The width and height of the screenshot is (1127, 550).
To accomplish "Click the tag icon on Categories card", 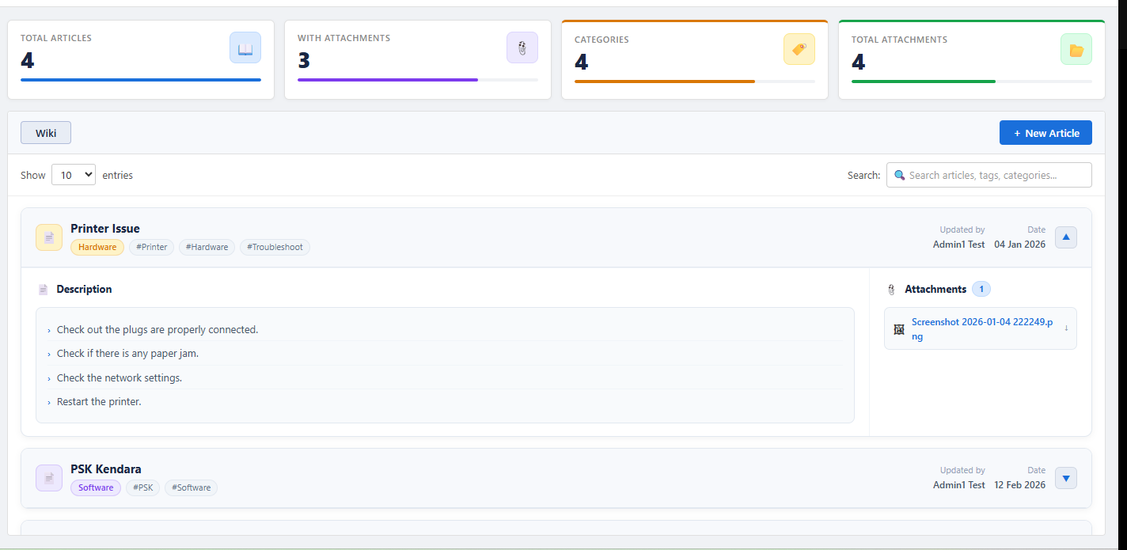I will pos(799,49).
